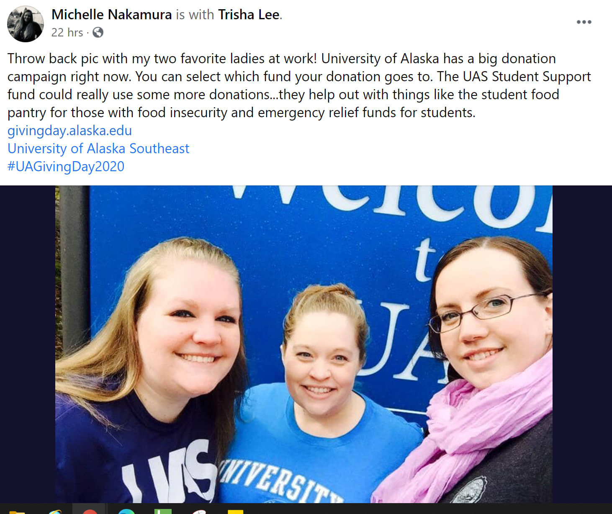Click the green square taskbar app icon
Screen dimensions: 612x514
coord(163,511)
